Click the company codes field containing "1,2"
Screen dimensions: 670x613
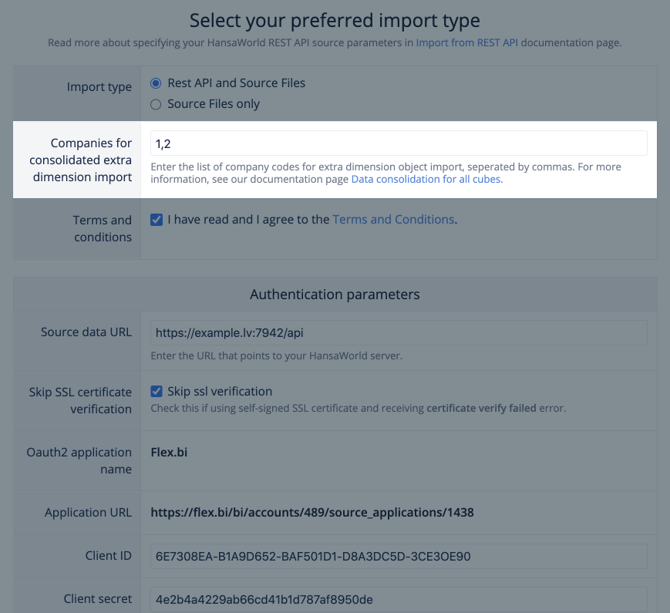[398, 143]
